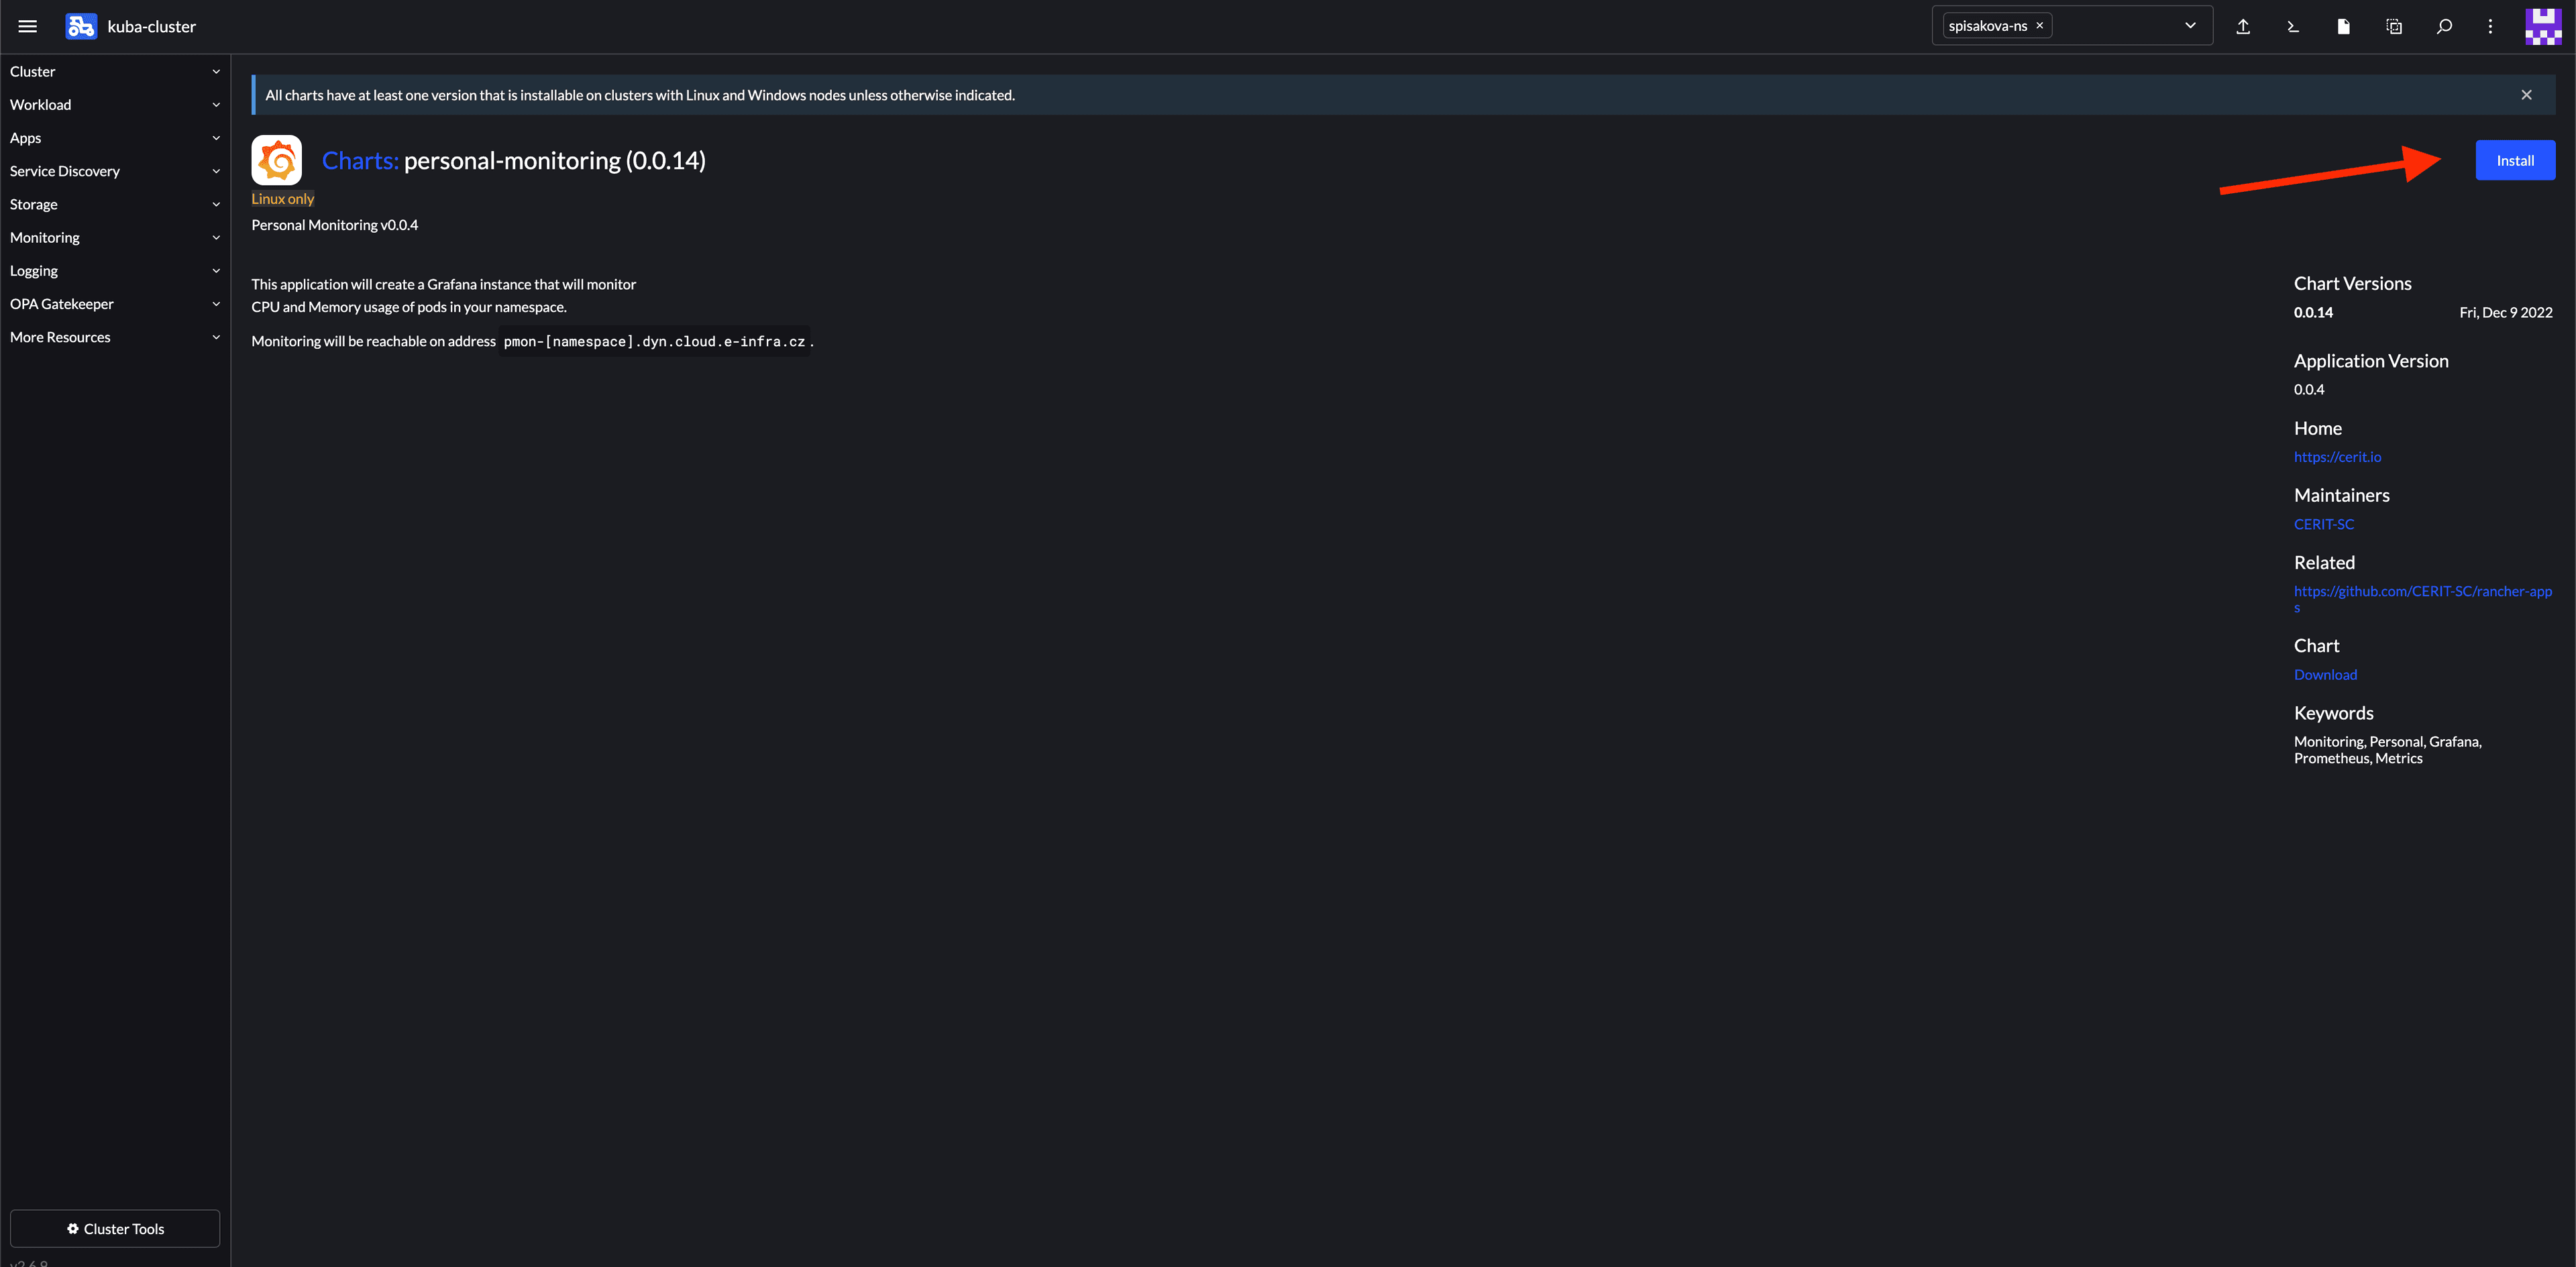Open the Import YAML dialog

coord(2243,26)
